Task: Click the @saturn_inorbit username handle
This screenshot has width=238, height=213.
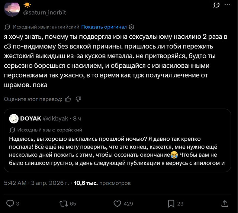Action: pyautogui.click(x=45, y=12)
